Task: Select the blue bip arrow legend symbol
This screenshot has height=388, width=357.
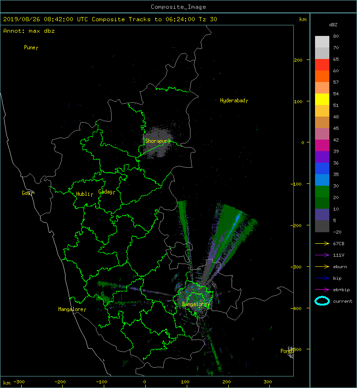Action: pyautogui.click(x=322, y=278)
